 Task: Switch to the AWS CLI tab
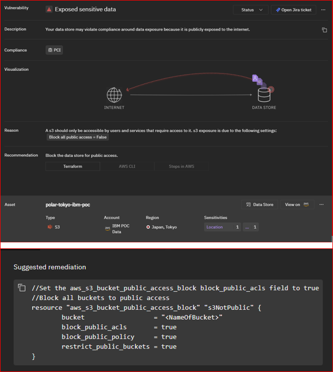coord(127,166)
